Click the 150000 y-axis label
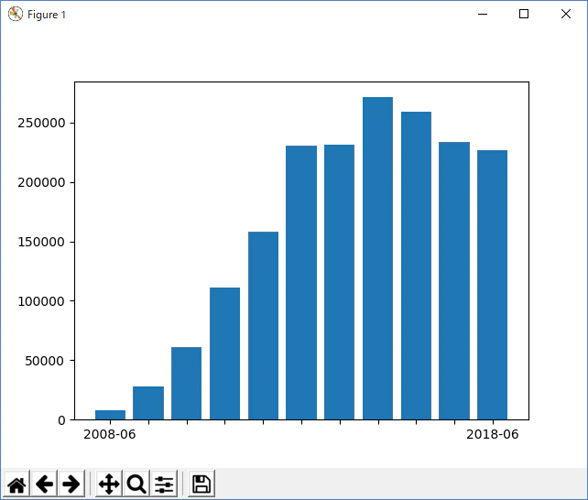This screenshot has height=500, width=588. tap(41, 242)
